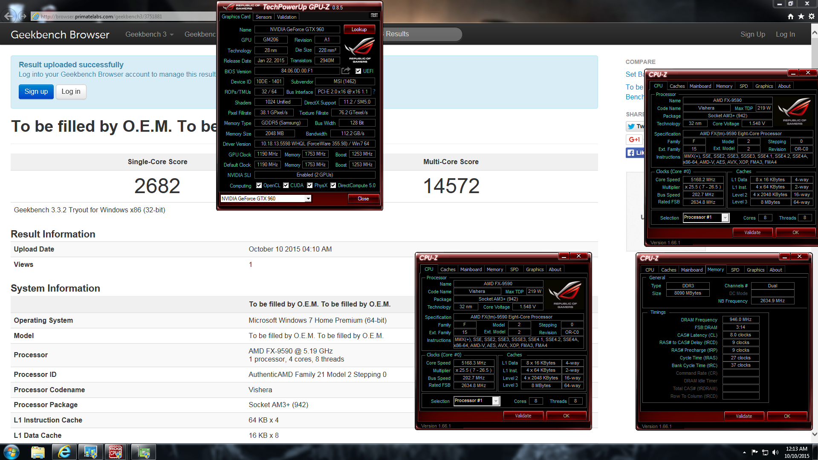The width and height of the screenshot is (818, 460).
Task: Click the Bus Interface question mark help icon
Action: pos(374,91)
